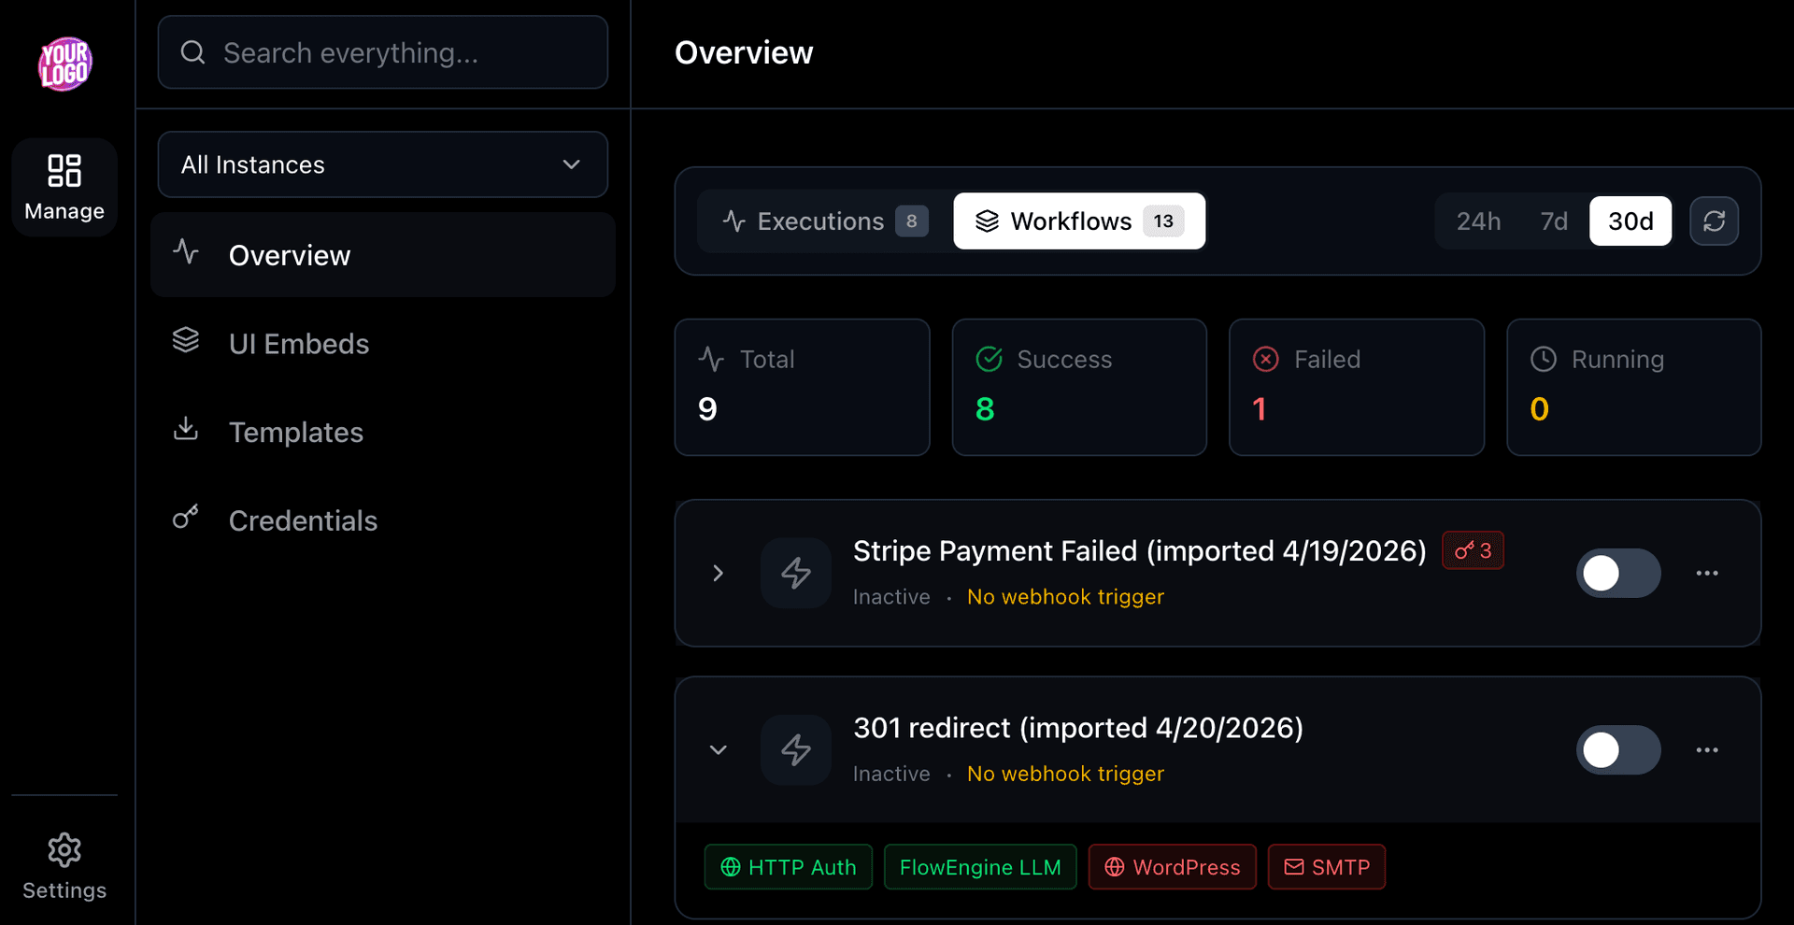Viewport: 1794px width, 925px height.
Task: Click the Overview page heading
Action: click(744, 52)
